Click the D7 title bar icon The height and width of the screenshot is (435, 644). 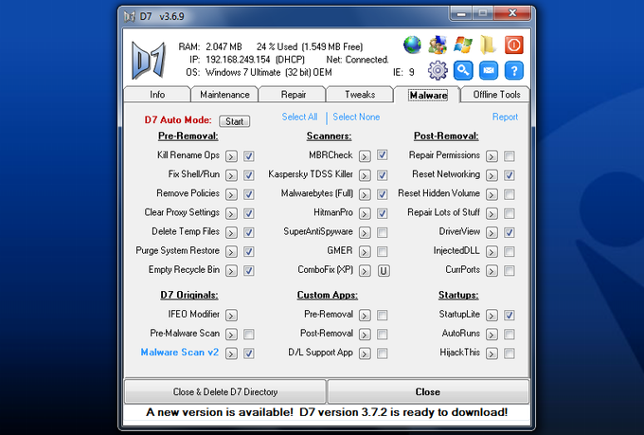click(x=130, y=16)
